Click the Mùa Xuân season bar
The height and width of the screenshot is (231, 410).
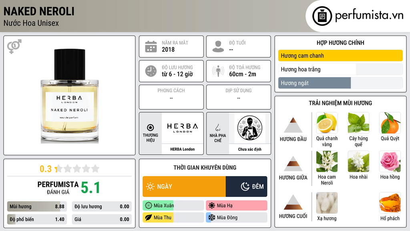[x=173, y=206]
